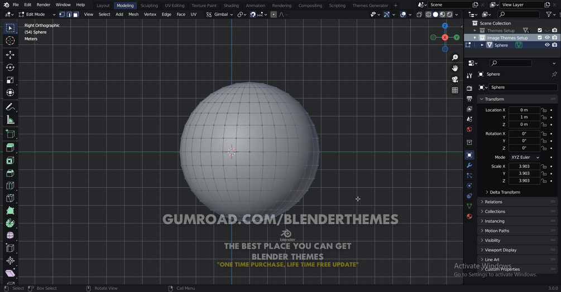Uncheck Themes Setup collection checkbox
The image size is (561, 292).
coord(540,30)
